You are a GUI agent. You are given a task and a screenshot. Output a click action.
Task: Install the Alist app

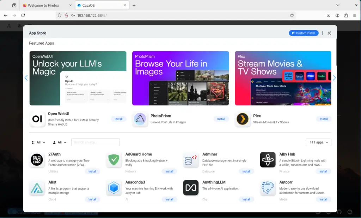(92, 199)
